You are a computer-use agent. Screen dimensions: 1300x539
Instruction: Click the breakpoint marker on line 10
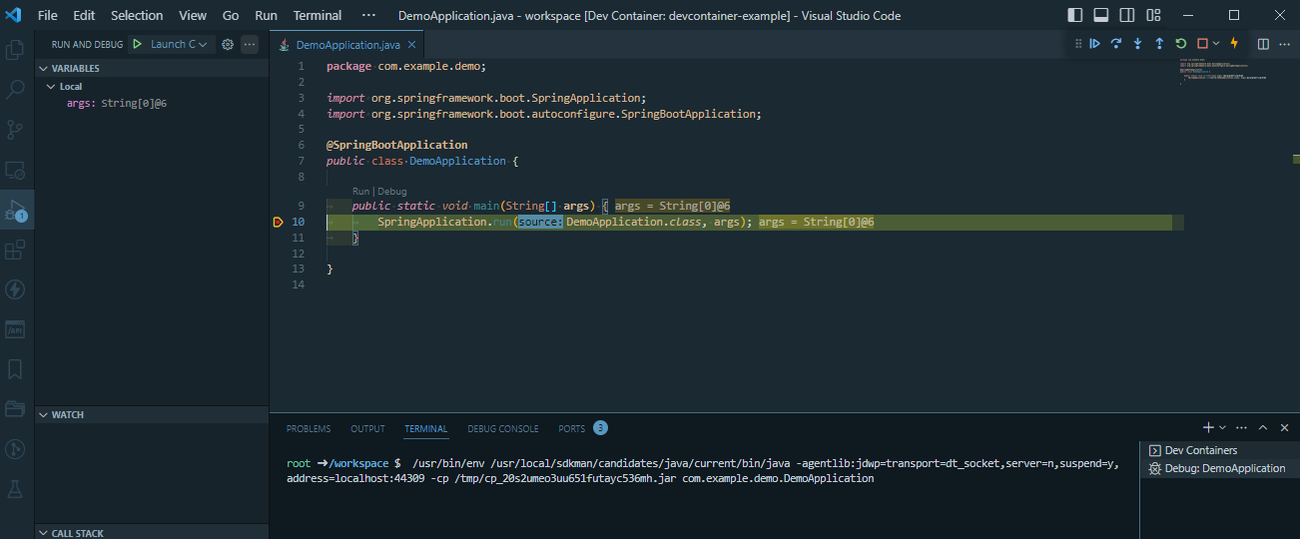(278, 222)
